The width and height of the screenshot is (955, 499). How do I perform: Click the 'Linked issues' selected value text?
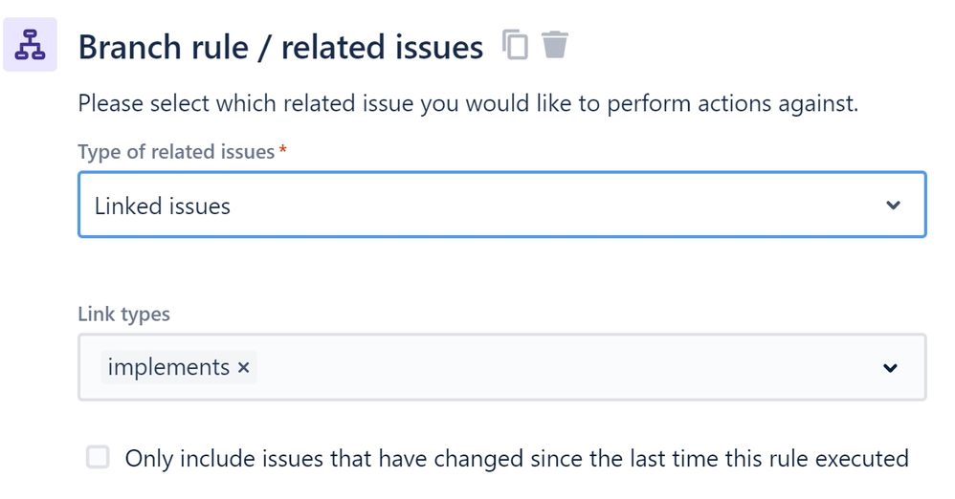(x=162, y=206)
